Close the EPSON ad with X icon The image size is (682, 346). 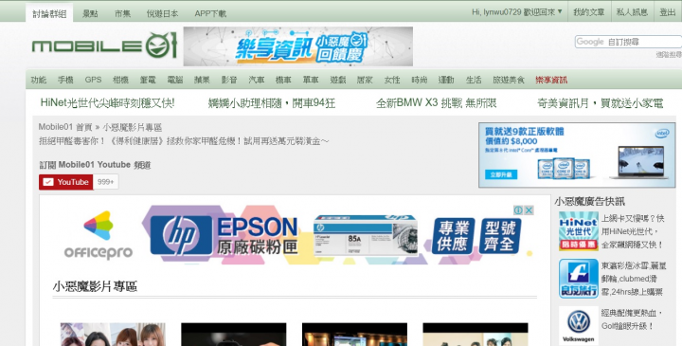pyautogui.click(x=529, y=210)
